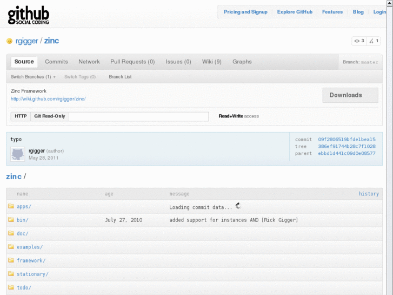Viewport: 393px width, 295px height.
Task: Open the doc/ directory
Action: click(23, 233)
